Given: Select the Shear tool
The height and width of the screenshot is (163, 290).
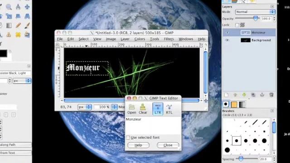Looking at the screenshot, I should (18, 16).
